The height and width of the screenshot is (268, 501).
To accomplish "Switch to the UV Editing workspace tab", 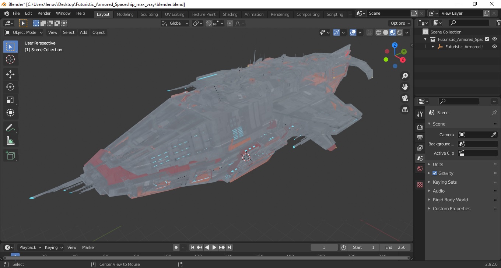I will (175, 14).
